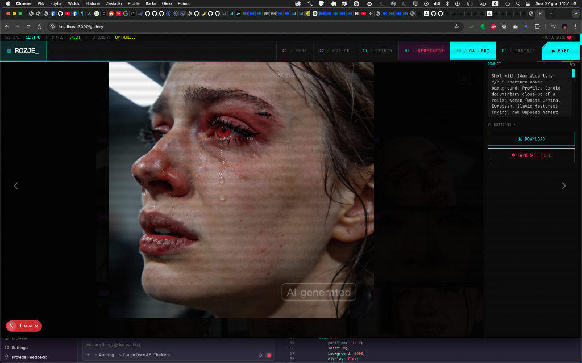Expand the Settings section
Image resolution: width=582 pixels, height=363 pixels.
(x=502, y=125)
